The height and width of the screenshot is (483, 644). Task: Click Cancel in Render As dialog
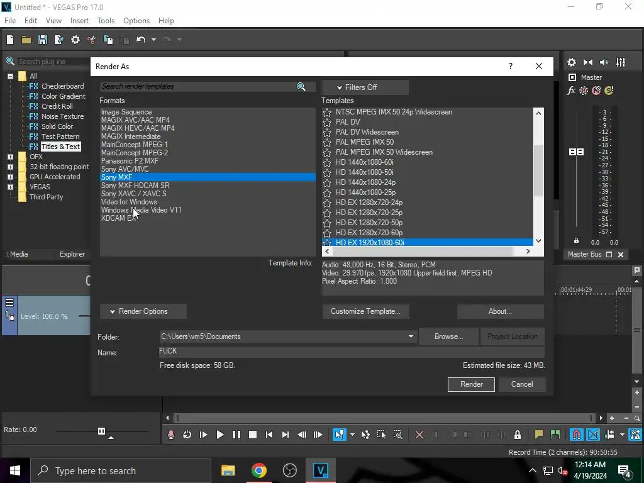tap(522, 384)
